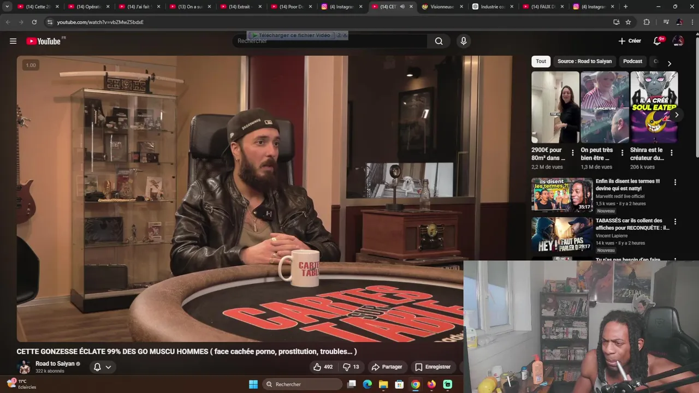Reload the page in Chrome

tap(34, 22)
